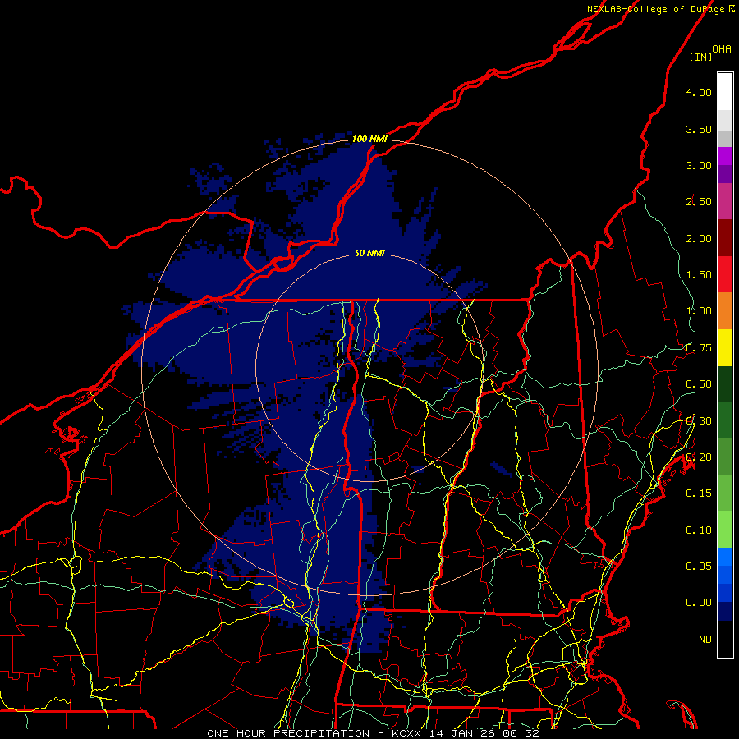Click the pink legend swatch at 2.50

725,201
